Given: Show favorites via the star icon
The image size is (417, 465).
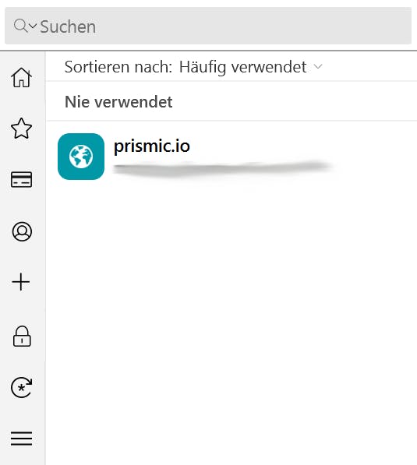Looking at the screenshot, I should click(21, 129).
